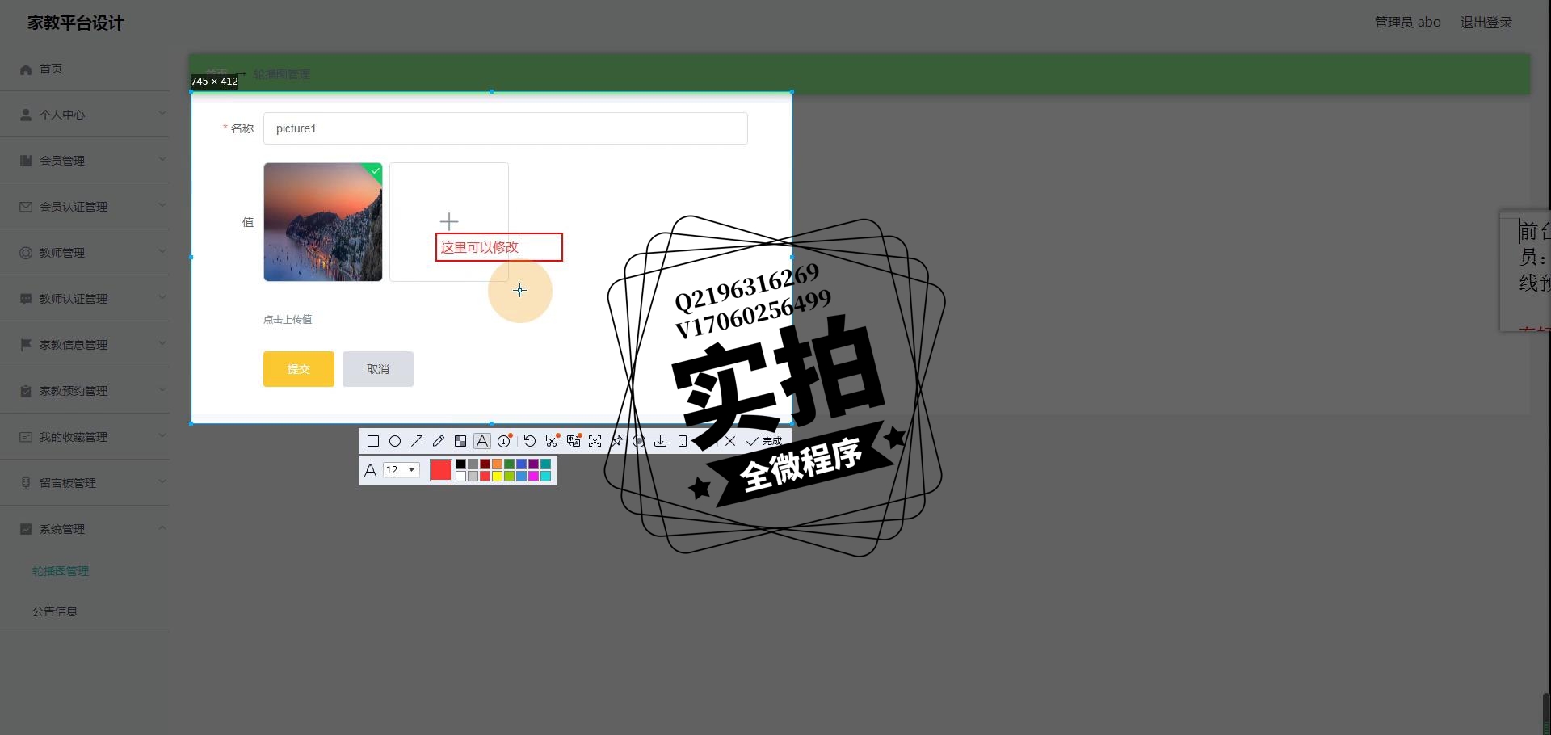Open the 首页 home menu item
This screenshot has height=735, width=1551.
[x=85, y=69]
